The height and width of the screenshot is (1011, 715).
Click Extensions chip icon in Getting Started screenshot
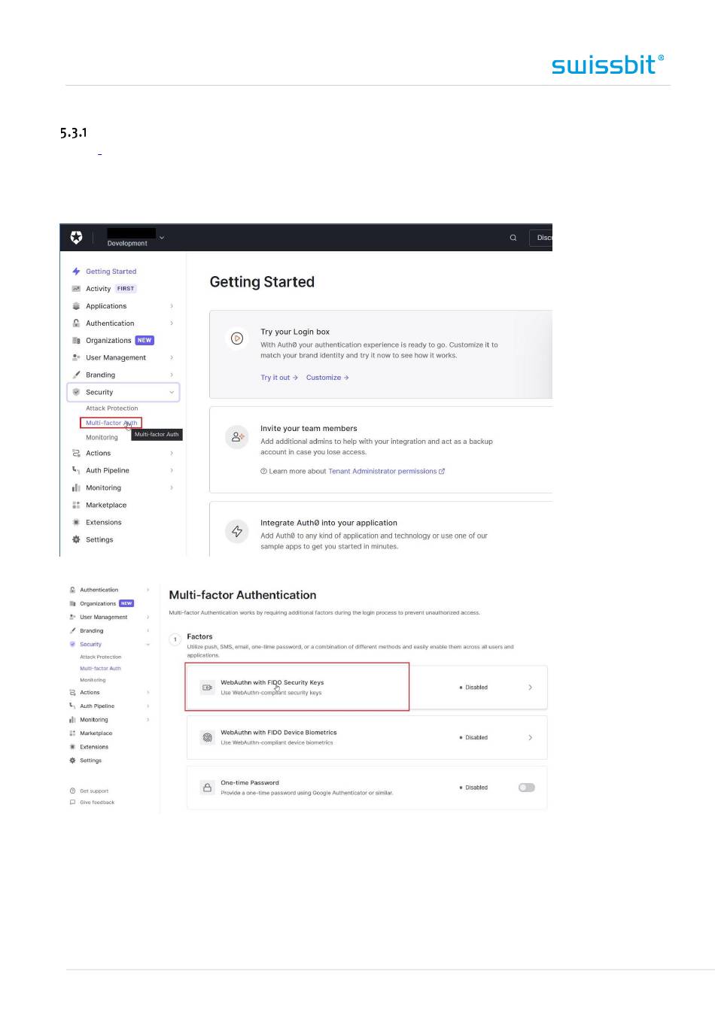(x=76, y=522)
